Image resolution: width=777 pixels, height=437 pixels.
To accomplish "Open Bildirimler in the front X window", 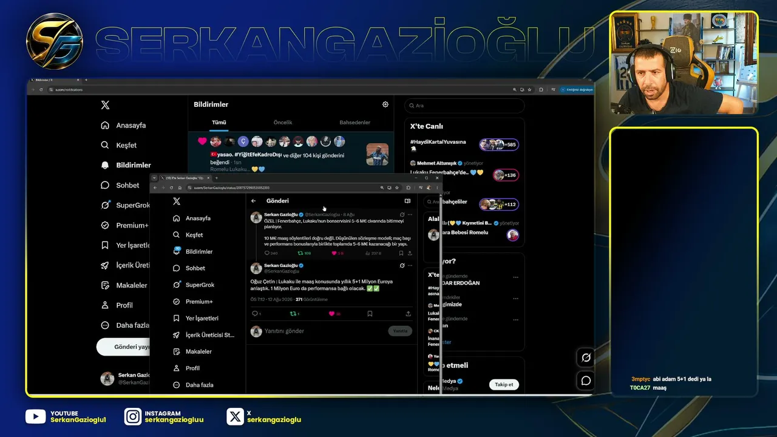I will pyautogui.click(x=193, y=251).
